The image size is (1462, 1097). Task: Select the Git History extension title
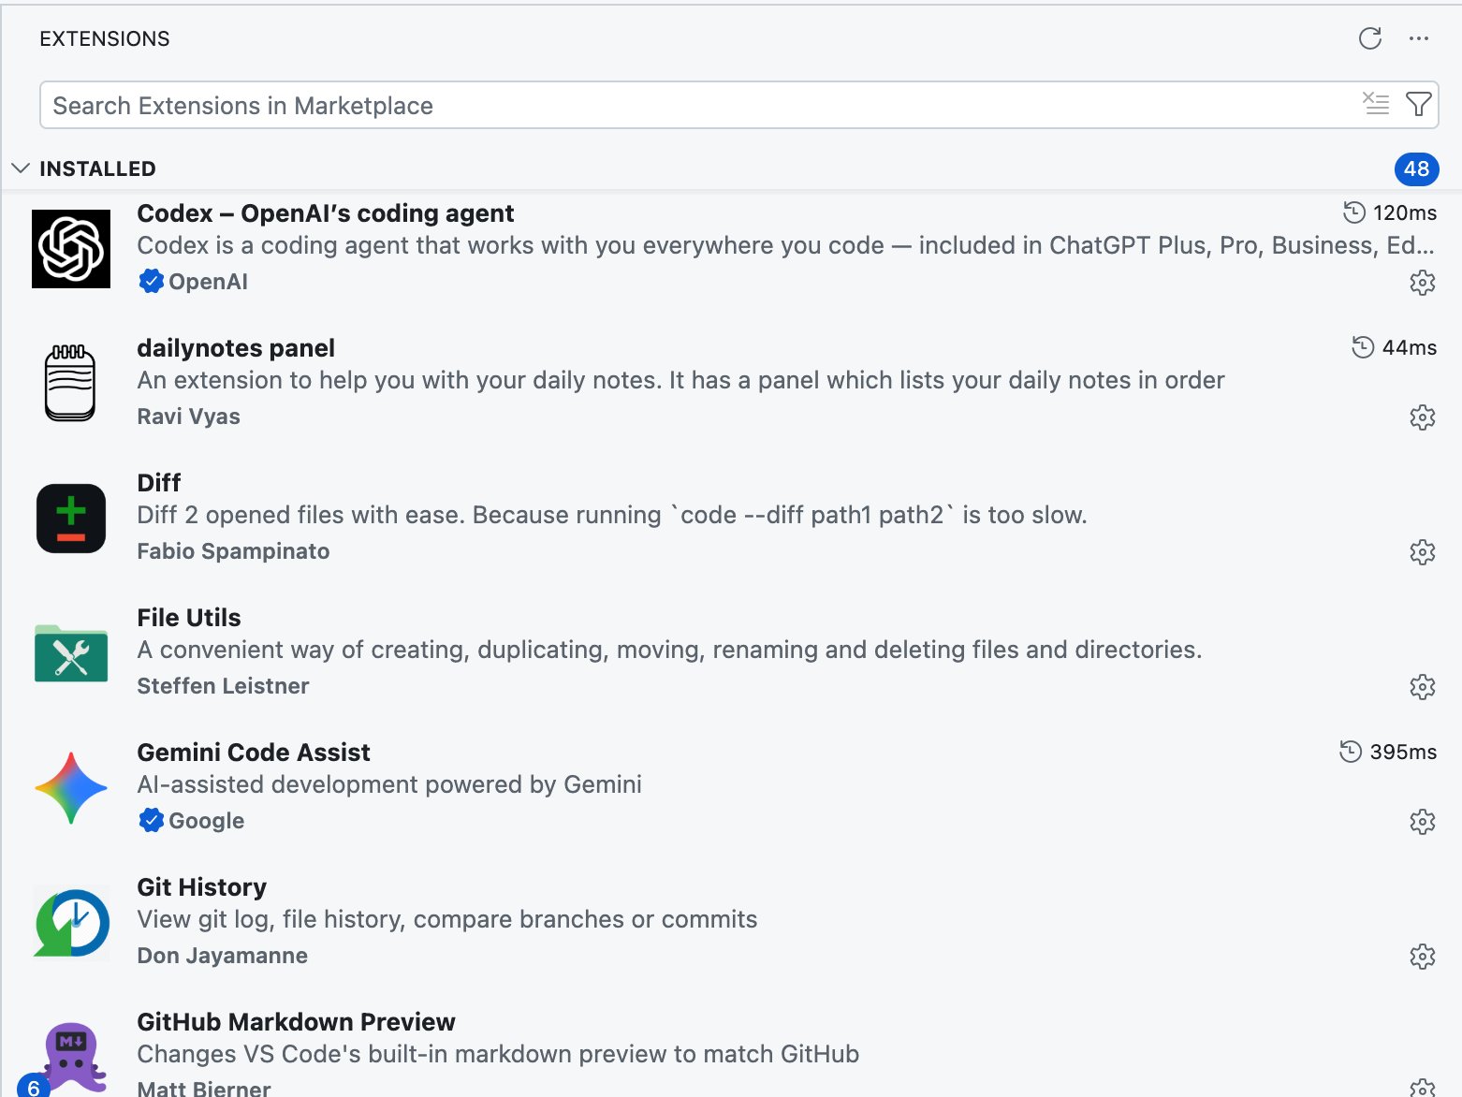[x=202, y=887]
